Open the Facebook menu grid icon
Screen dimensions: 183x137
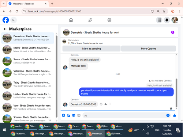pyautogui.click(x=159, y=20)
